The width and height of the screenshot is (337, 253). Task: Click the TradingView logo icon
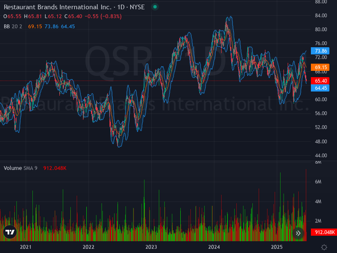click(x=10, y=232)
